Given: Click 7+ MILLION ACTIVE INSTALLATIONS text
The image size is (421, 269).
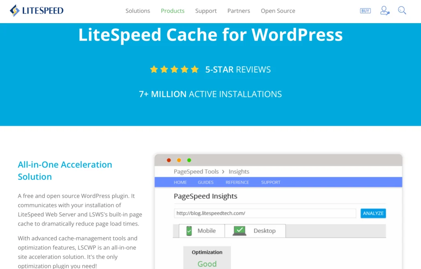Looking at the screenshot, I should coord(210,94).
